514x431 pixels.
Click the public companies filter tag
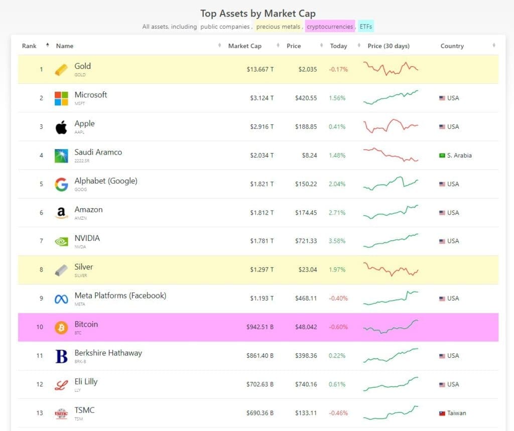(225, 27)
